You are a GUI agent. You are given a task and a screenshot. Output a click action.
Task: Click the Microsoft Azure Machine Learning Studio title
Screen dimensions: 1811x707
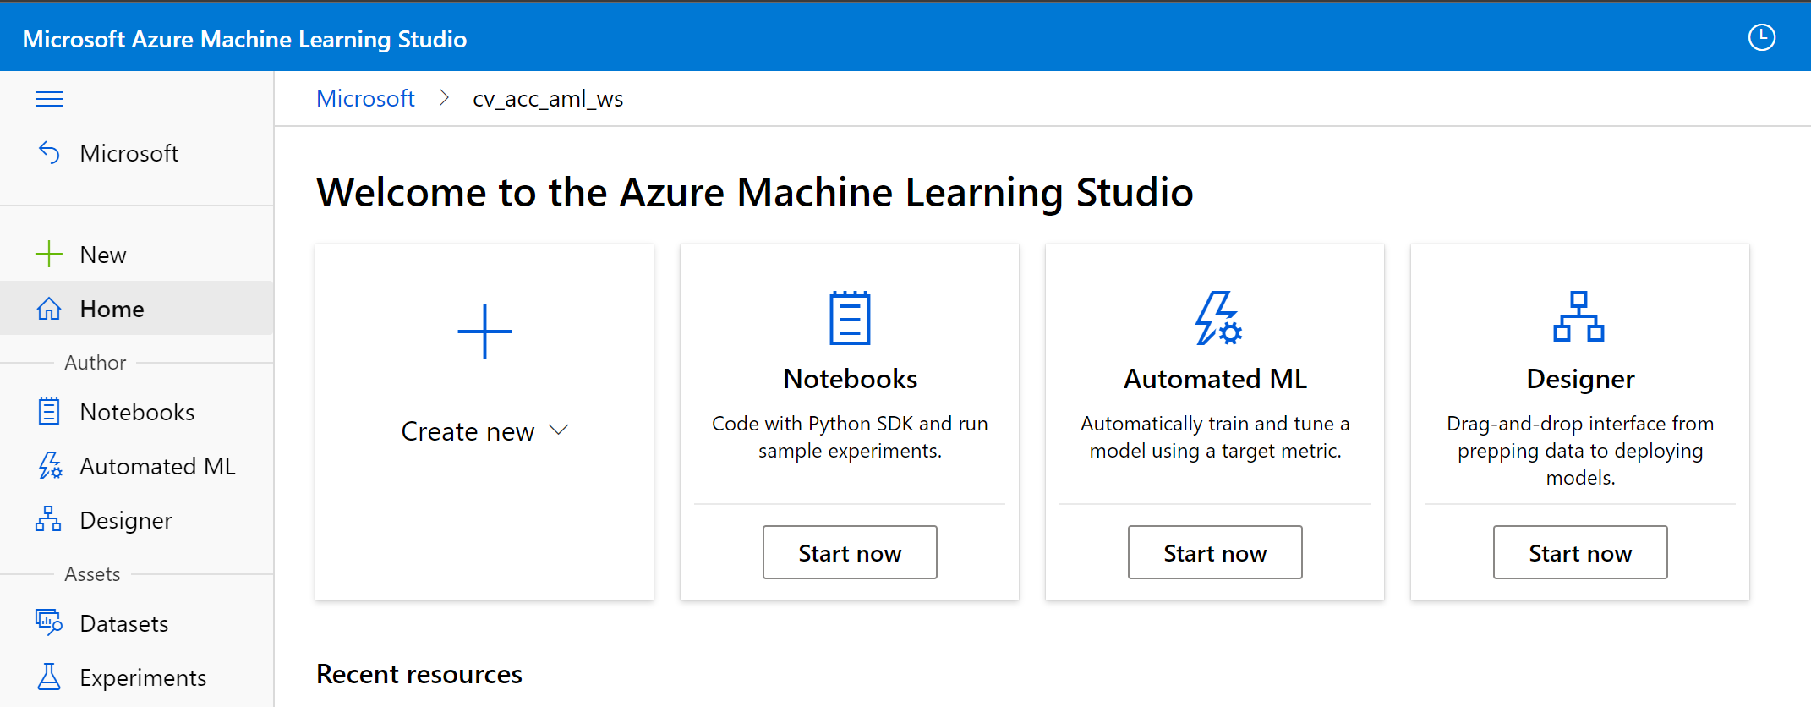[x=244, y=39]
